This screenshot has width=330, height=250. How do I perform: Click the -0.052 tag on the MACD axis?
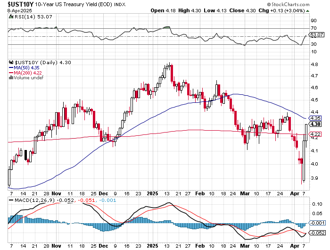[317, 233]
